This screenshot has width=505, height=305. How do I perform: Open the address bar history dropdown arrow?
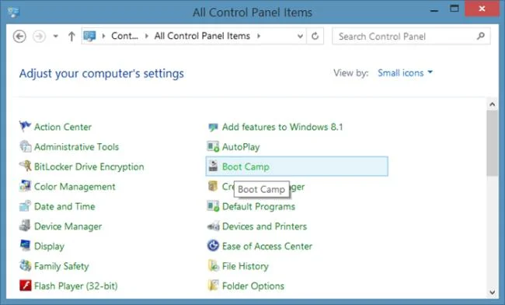click(300, 36)
